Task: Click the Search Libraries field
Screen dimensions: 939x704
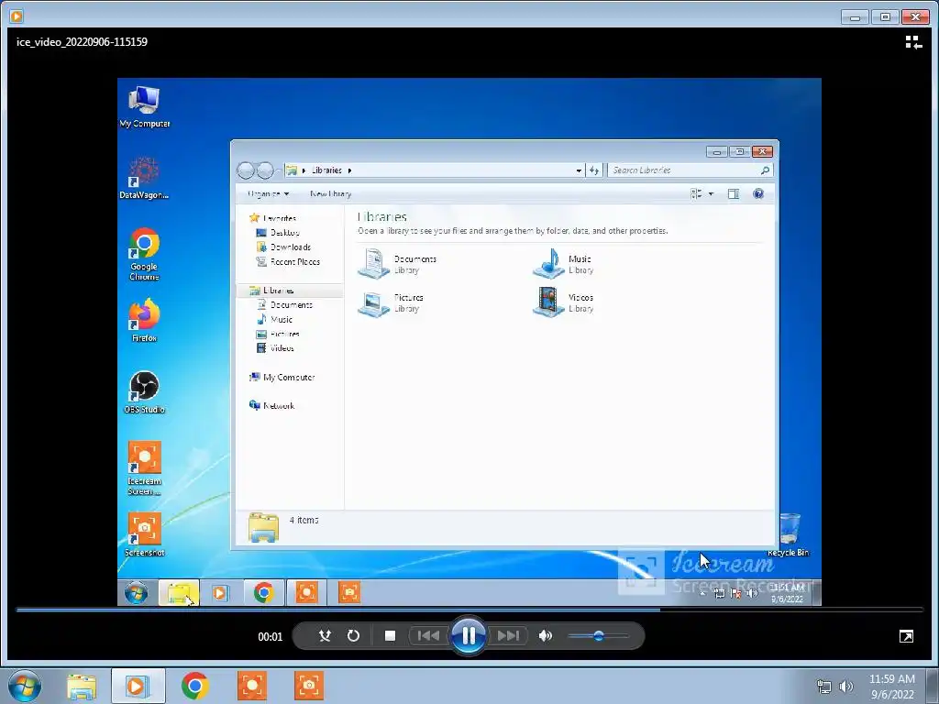Action: point(690,170)
